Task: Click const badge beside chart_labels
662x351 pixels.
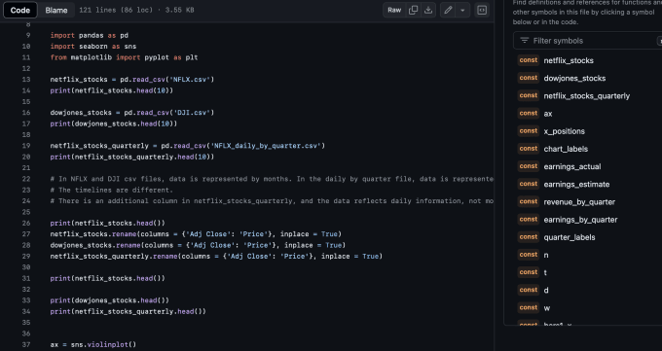Action: point(529,149)
